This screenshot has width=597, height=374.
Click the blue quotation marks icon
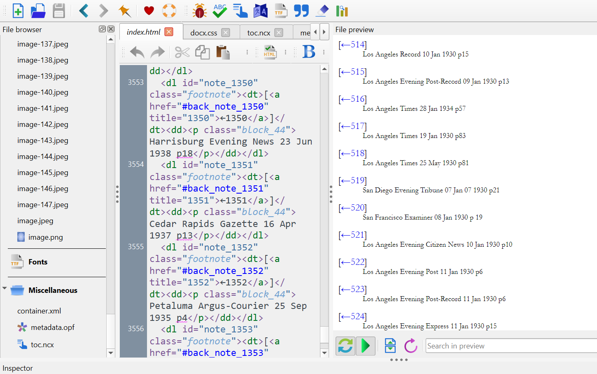click(x=301, y=11)
